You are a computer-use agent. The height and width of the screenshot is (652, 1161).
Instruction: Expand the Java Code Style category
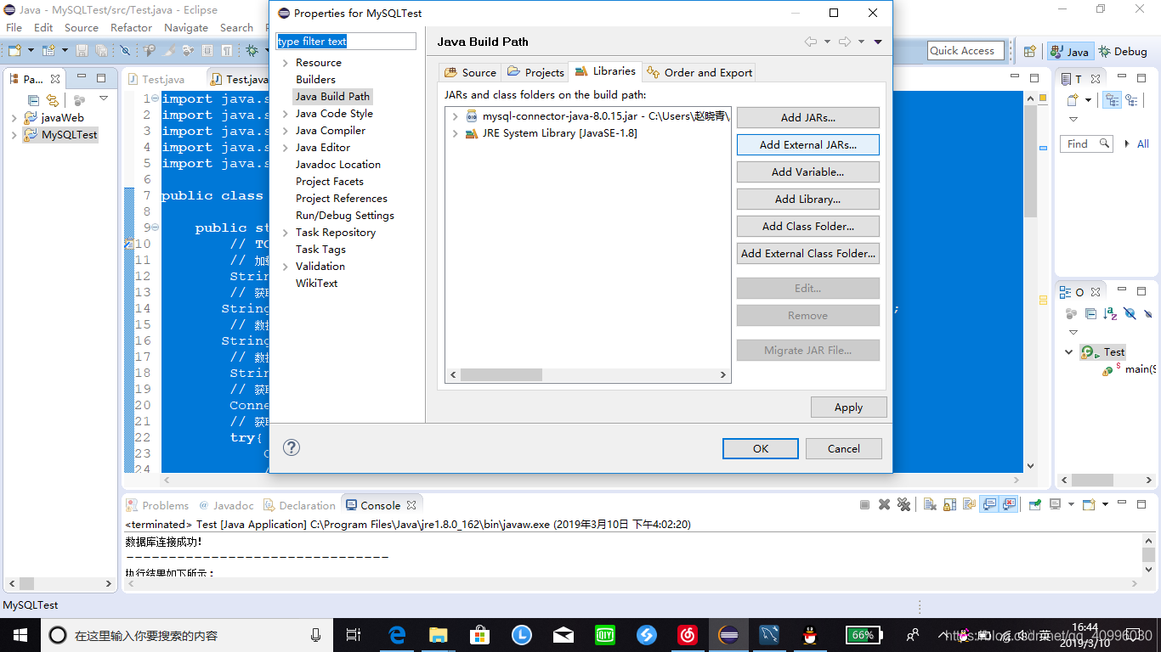[285, 114]
